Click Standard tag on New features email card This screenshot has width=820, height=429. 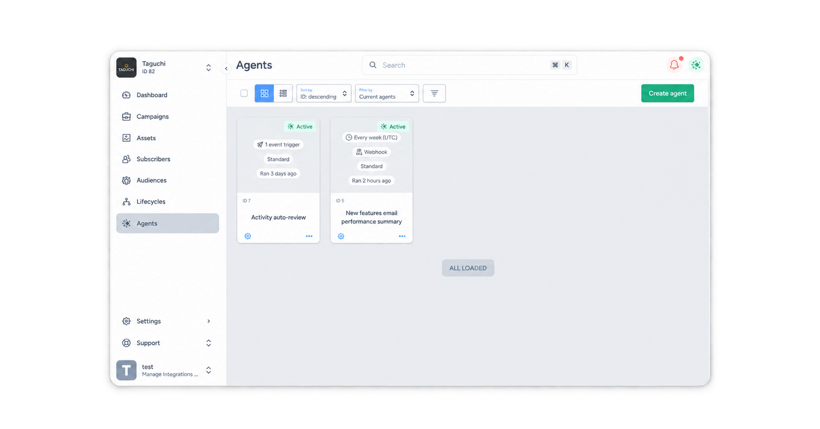pos(372,166)
